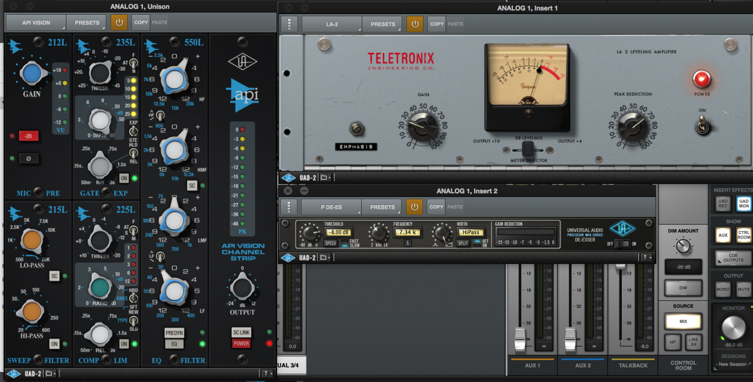This screenshot has height=382, width=753.
Task: Click the UA logo in the LA-2 footer
Action: 288,177
